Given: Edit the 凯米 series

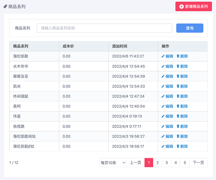Looking at the screenshot, I should [167, 86].
